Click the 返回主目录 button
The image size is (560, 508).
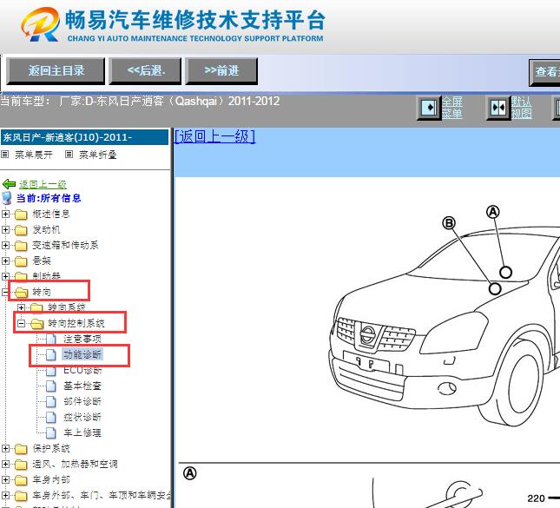pyautogui.click(x=56, y=70)
